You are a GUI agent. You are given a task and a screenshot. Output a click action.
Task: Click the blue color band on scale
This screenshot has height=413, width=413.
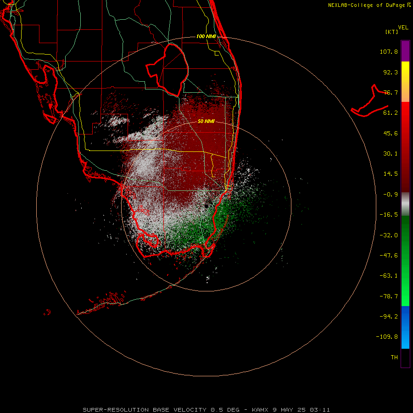[x=405, y=327]
